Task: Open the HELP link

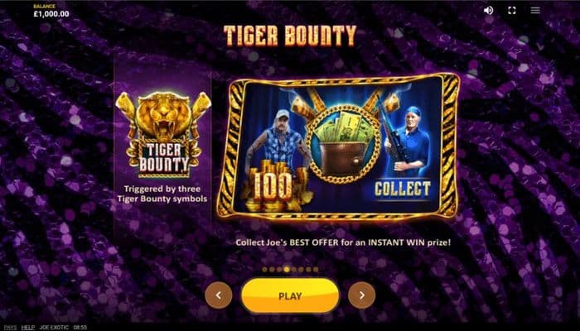Action: click(x=27, y=328)
